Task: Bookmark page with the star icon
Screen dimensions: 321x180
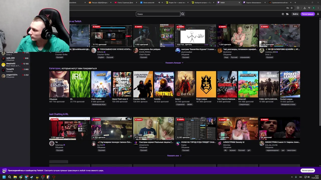Action: pos(292,8)
